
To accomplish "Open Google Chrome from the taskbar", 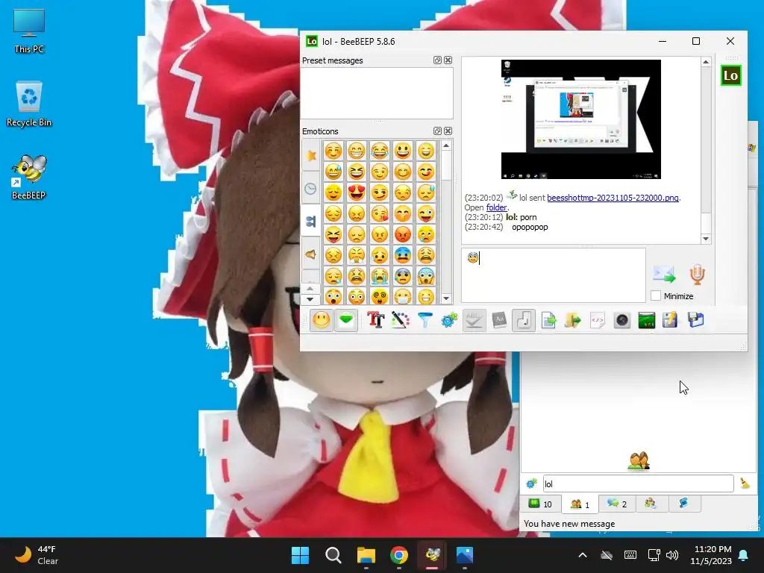I will coord(399,555).
